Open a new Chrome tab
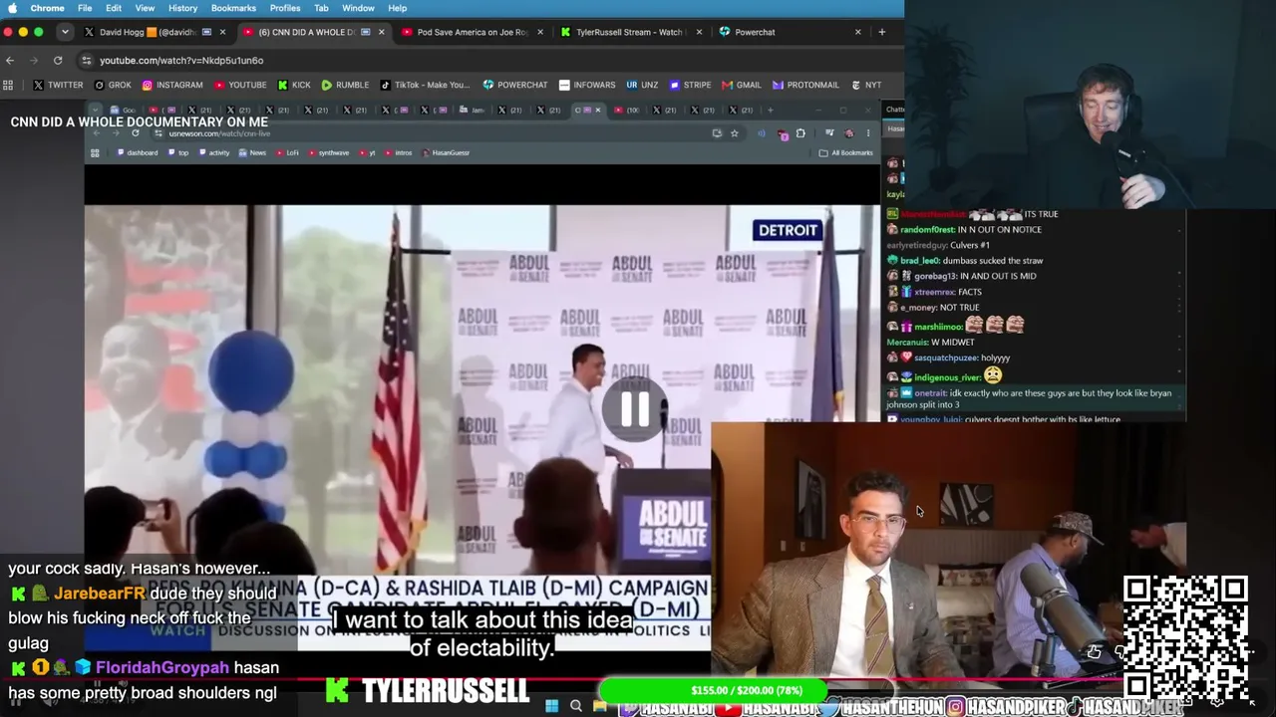1276x717 pixels. 881,32
